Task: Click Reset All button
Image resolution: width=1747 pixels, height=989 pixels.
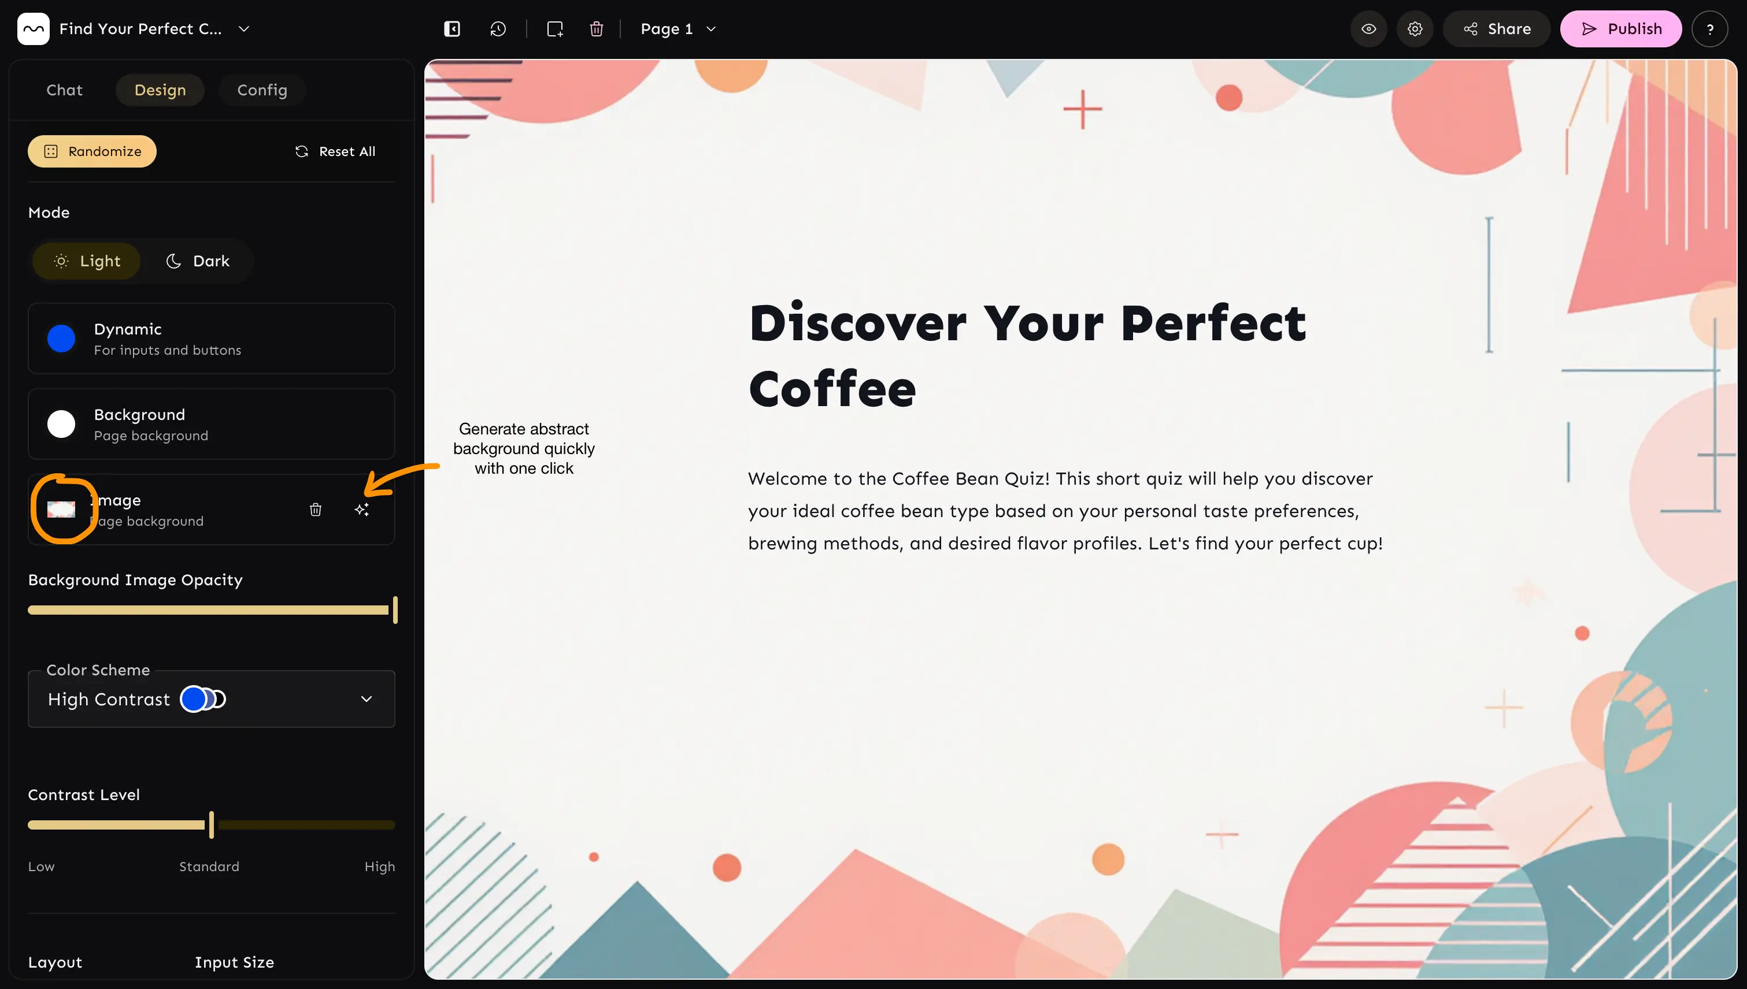Action: pos(335,151)
